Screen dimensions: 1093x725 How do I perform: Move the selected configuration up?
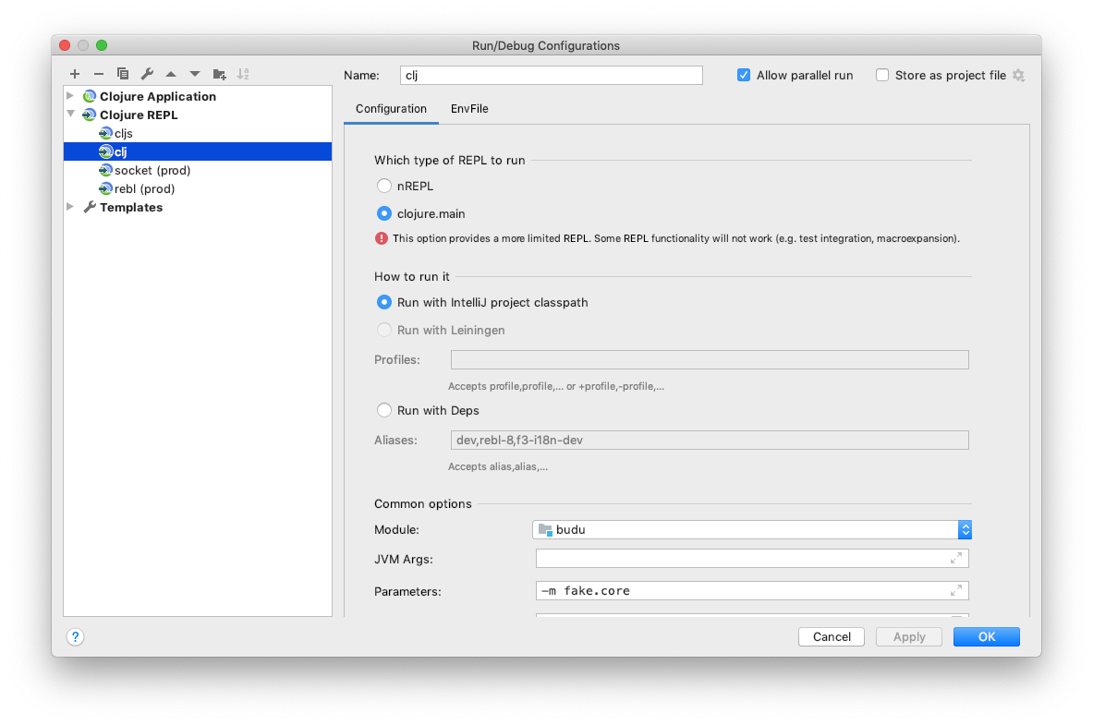(171, 74)
